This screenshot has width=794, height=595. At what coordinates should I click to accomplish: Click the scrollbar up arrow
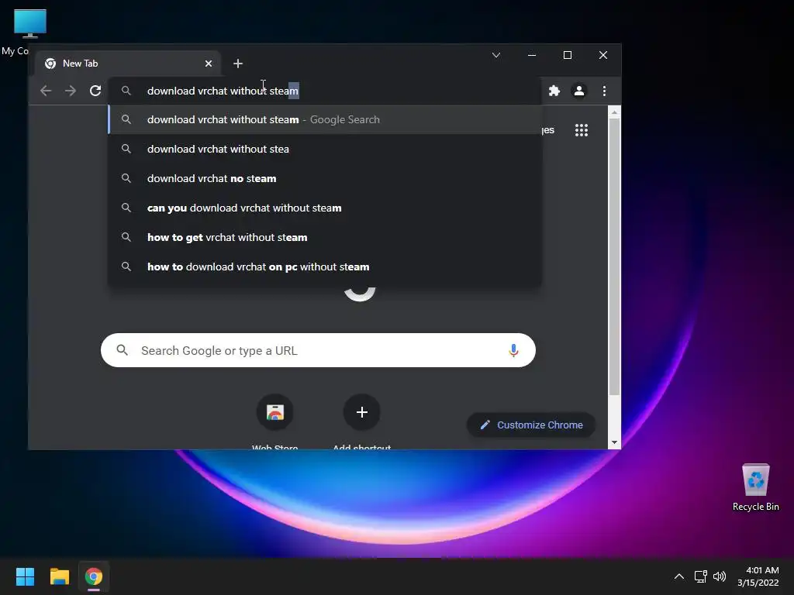(x=614, y=112)
